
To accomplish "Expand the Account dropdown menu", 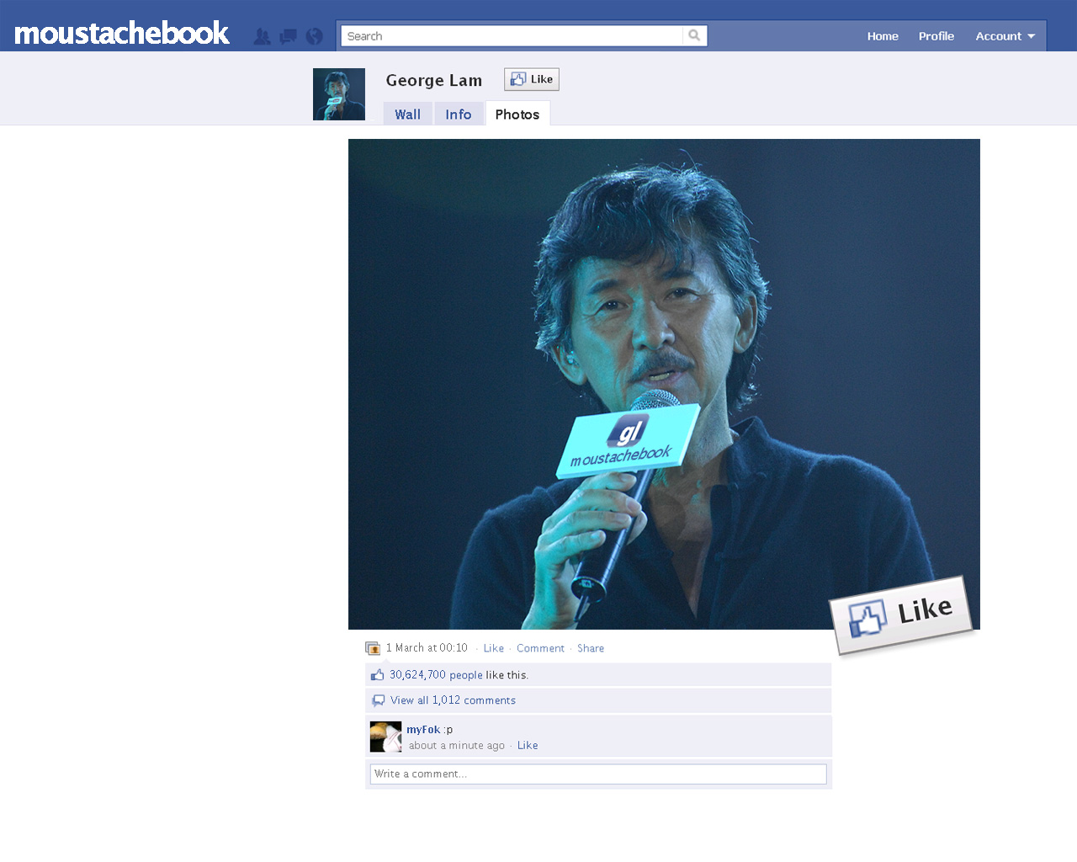I will pos(1005,36).
